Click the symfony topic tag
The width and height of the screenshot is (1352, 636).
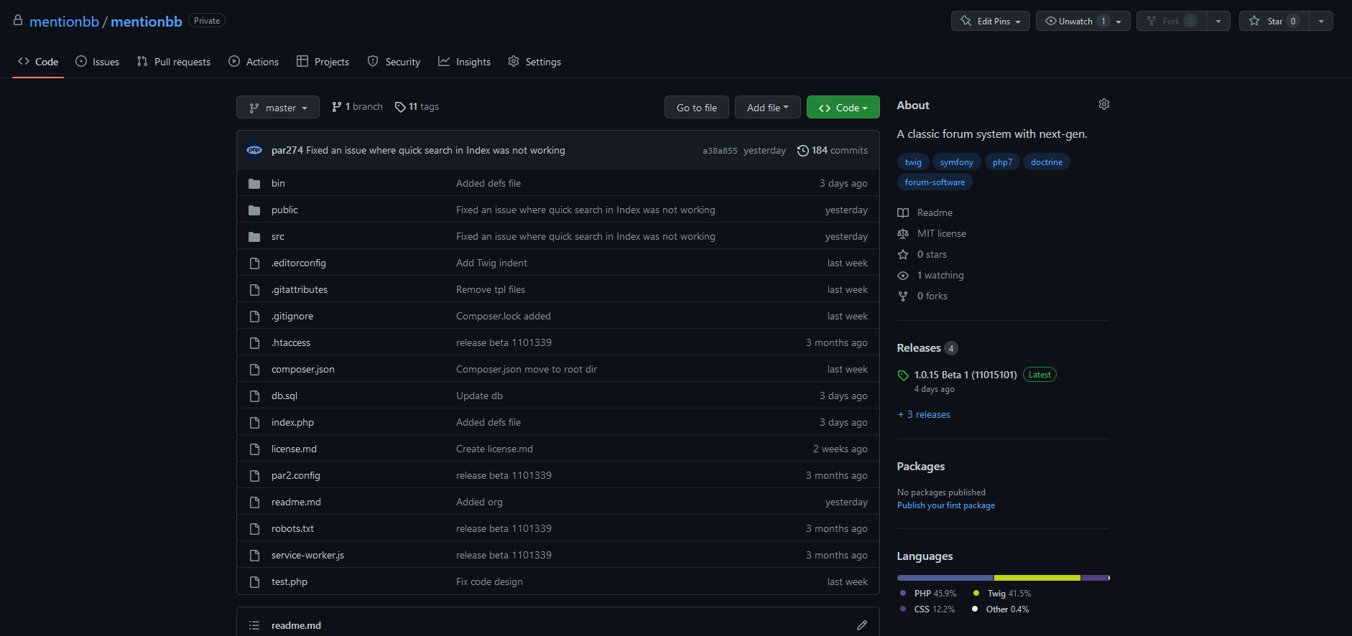tap(957, 162)
